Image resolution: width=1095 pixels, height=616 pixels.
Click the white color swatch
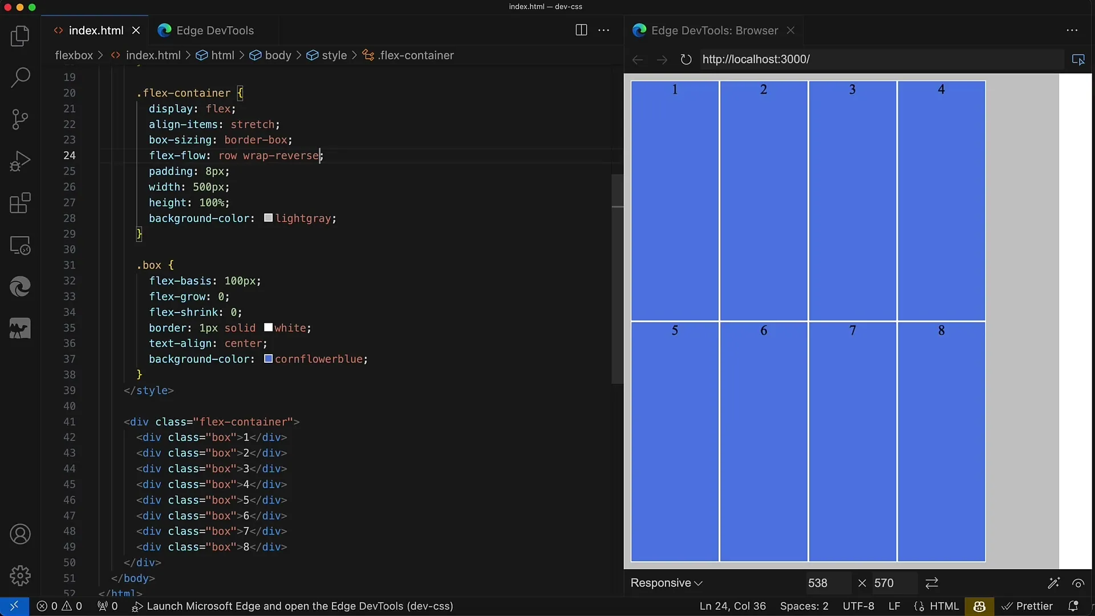[x=268, y=327]
